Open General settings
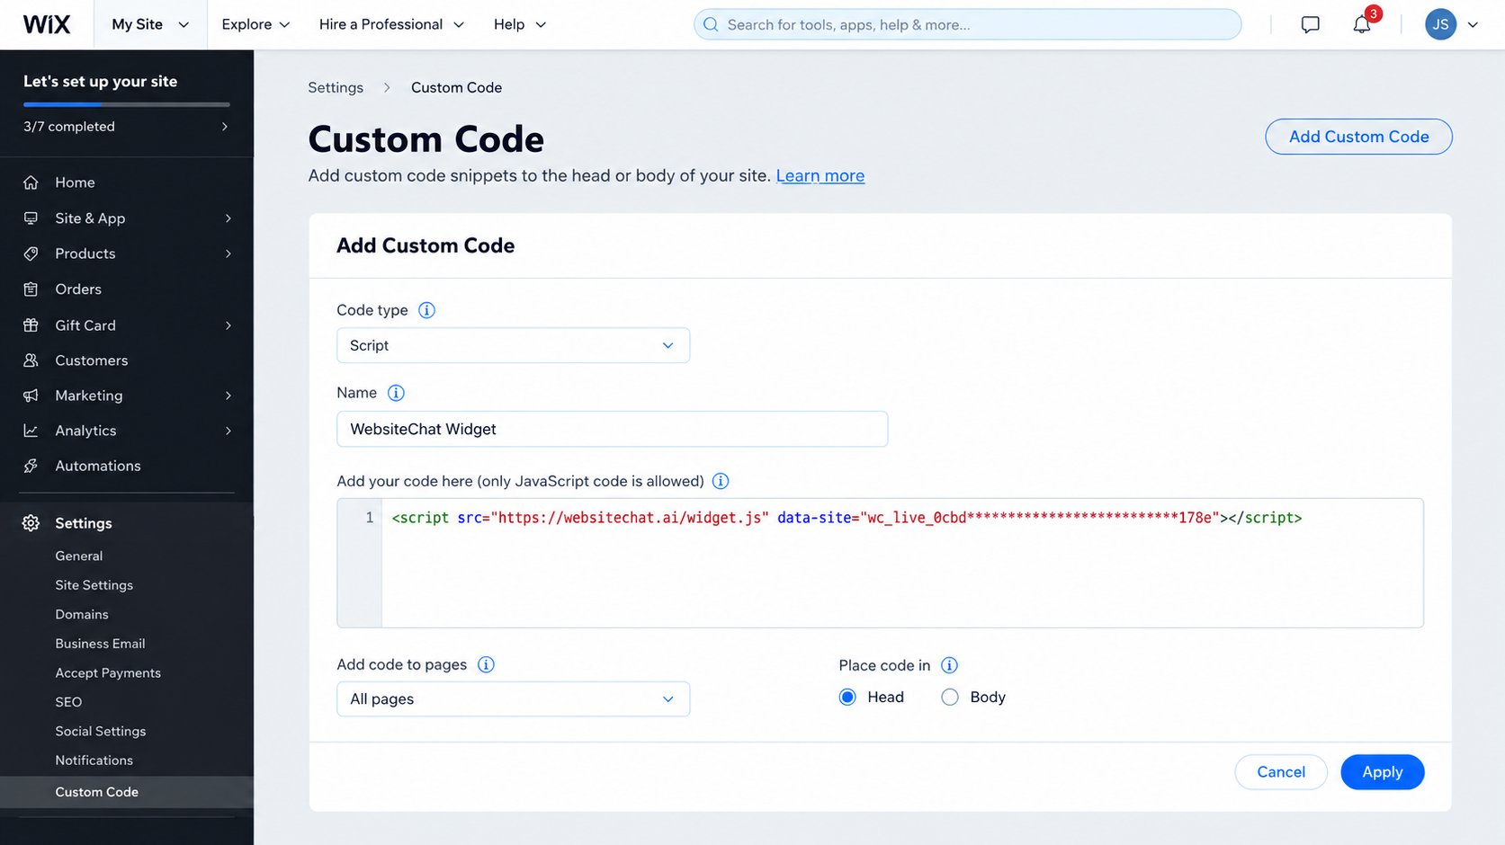 point(79,556)
